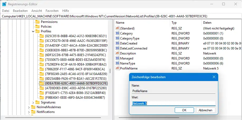Screen dimensions: 242x120
Task: Click the 'Netzwerk 5' data cell
Action: pyautogui.click(x=211, y=68)
